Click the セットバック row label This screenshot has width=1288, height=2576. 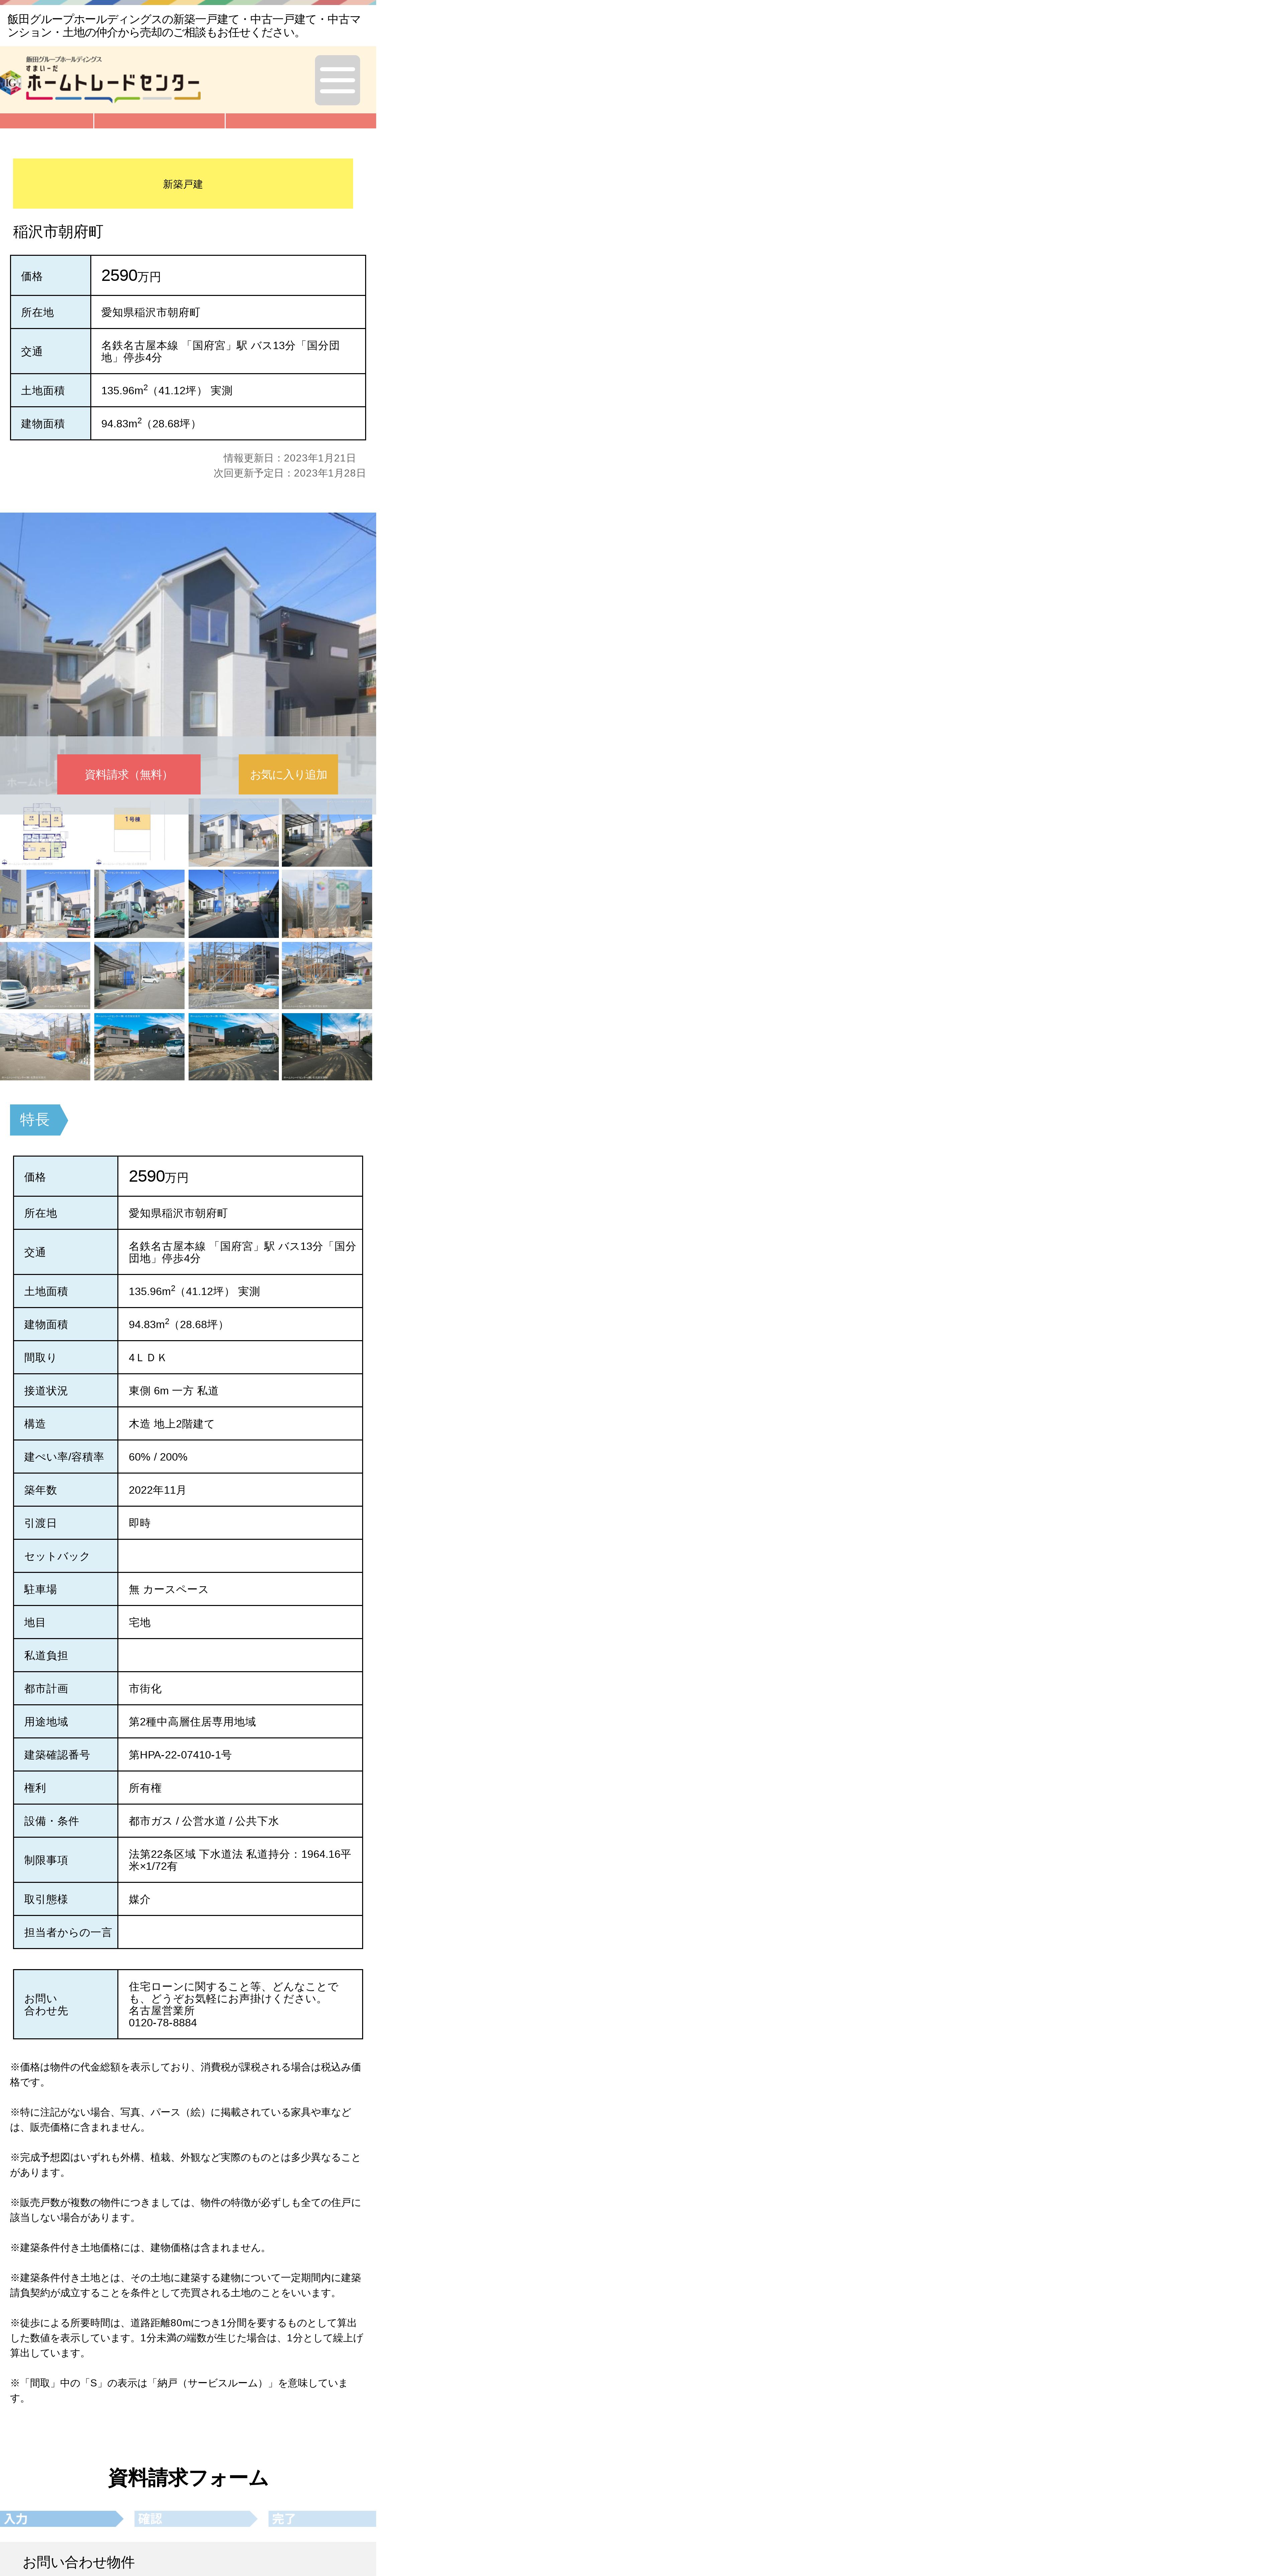[57, 1556]
